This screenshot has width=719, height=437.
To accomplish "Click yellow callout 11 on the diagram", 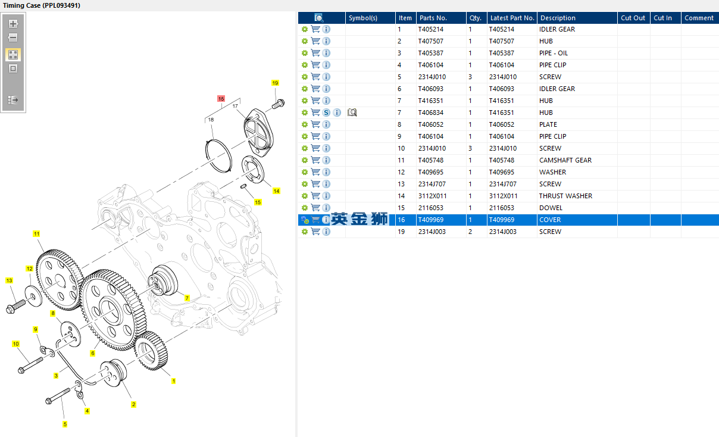I will [36, 234].
